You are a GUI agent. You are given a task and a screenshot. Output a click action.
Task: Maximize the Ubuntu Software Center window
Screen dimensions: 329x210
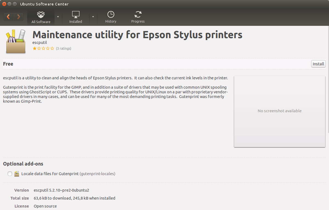click(x=15, y=4)
